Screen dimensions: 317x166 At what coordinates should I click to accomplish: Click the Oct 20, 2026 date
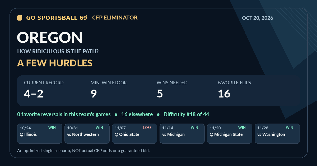pyautogui.click(x=258, y=18)
